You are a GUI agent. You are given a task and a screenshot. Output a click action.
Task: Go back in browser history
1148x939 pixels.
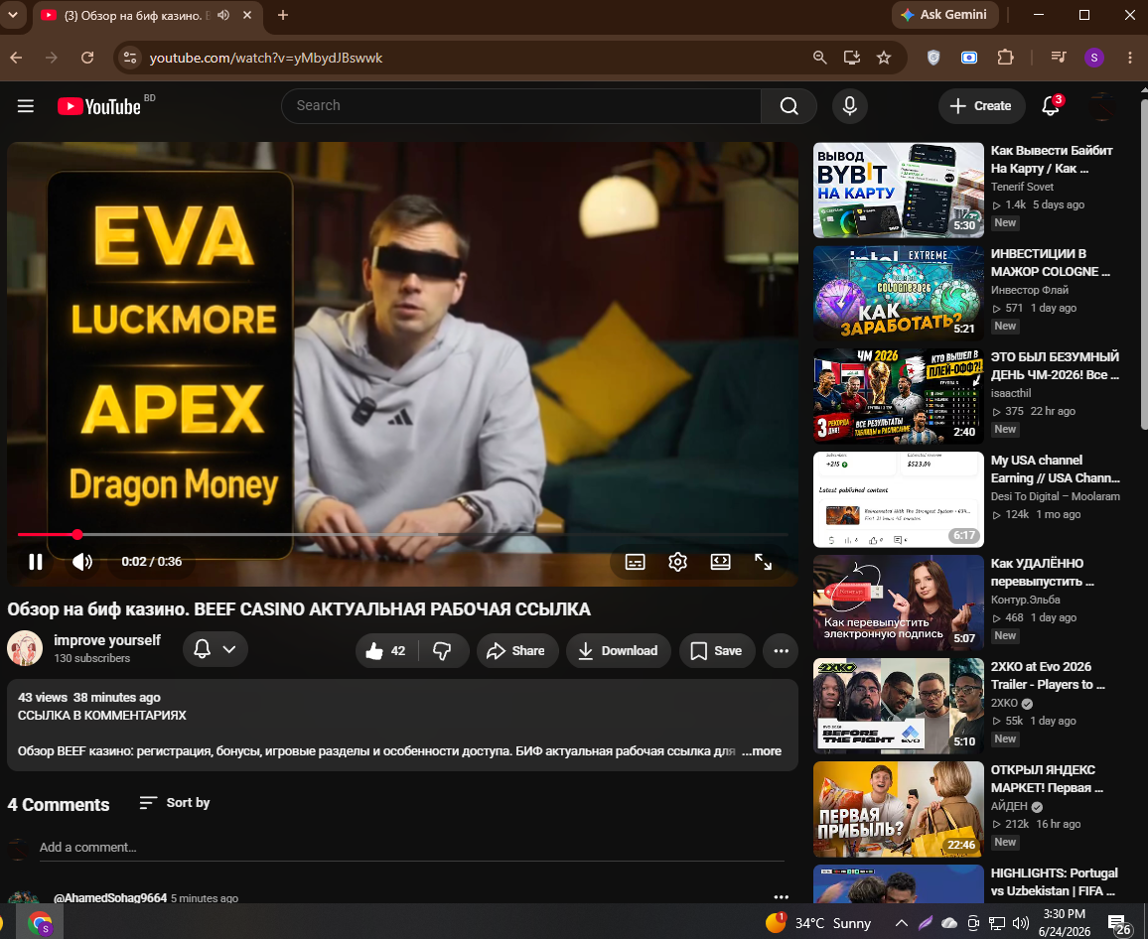point(16,58)
